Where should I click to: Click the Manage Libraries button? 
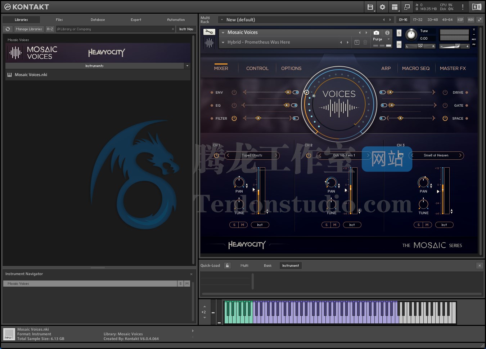29,29
